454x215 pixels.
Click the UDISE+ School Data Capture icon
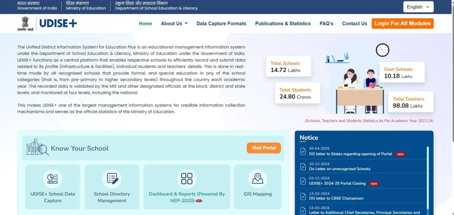point(52,179)
